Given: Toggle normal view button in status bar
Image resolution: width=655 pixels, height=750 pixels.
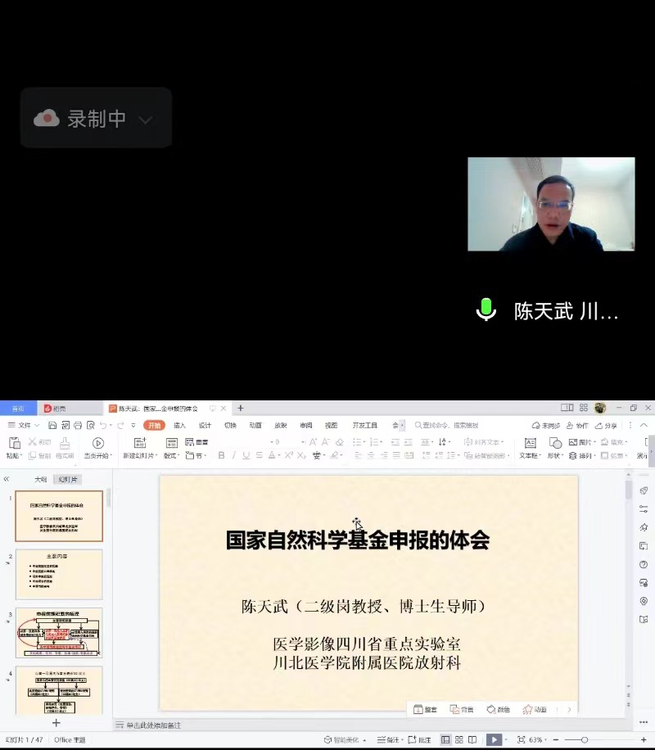Looking at the screenshot, I should coord(445,739).
